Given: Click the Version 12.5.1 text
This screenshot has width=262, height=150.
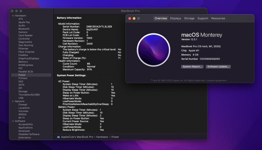Looking at the screenshot, I should click(189, 40).
